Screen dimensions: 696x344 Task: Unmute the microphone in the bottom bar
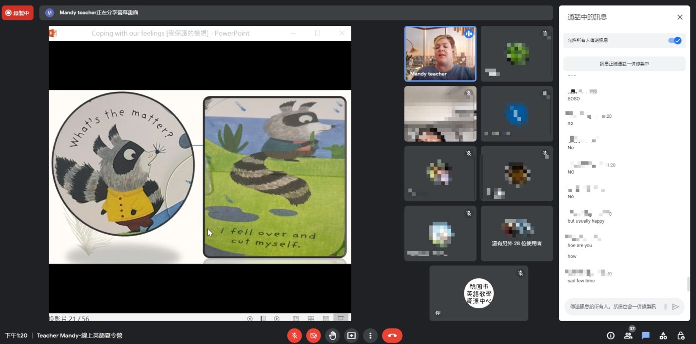pos(294,336)
